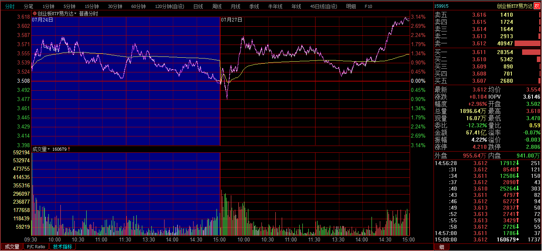Select the 成交量 bottom tab

coord(12,247)
